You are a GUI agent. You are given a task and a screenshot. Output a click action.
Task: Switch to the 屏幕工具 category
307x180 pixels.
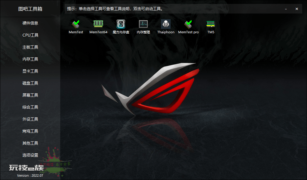click(30, 95)
